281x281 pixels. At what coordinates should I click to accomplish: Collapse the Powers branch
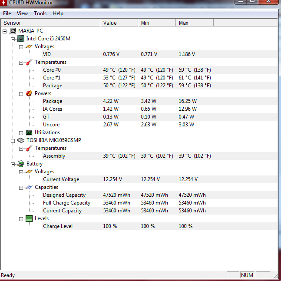coord(21,94)
